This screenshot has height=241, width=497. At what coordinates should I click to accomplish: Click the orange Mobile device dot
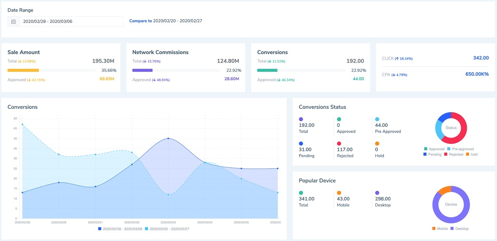coord(339,193)
